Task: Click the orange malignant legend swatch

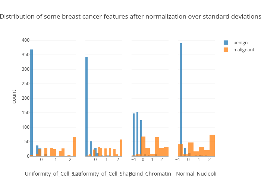Action: tap(226, 49)
